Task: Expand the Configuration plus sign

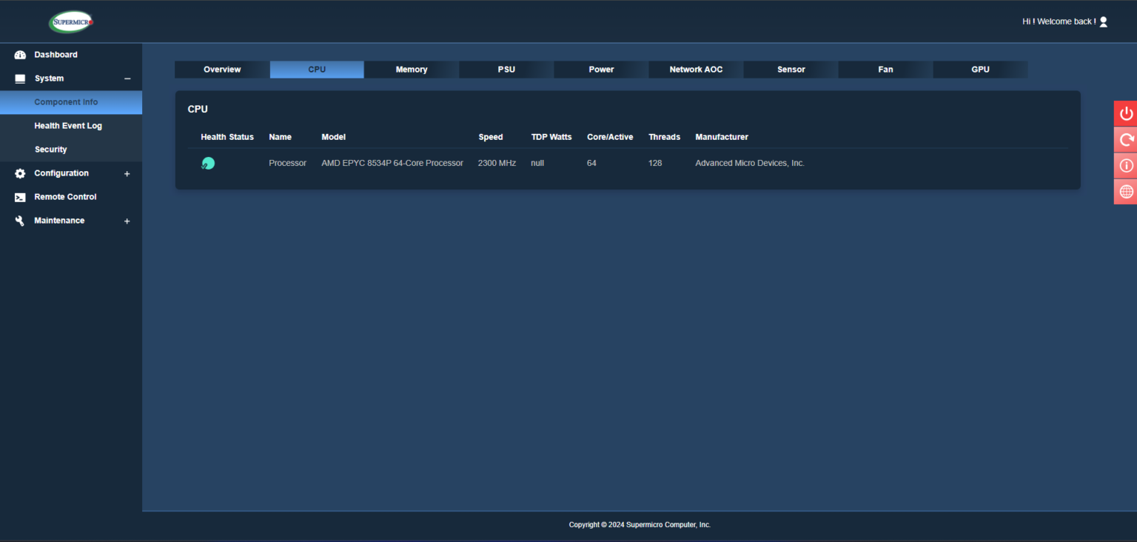Action: click(x=127, y=174)
